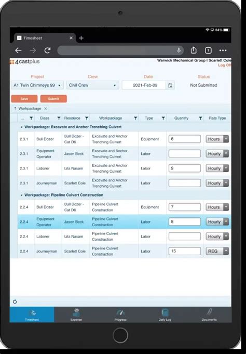Refresh the grid using bottom-left refresh icon

pos(15,301)
